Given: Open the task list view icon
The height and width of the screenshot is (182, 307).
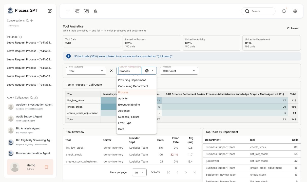Looking at the screenshot, I should point(77,11).
